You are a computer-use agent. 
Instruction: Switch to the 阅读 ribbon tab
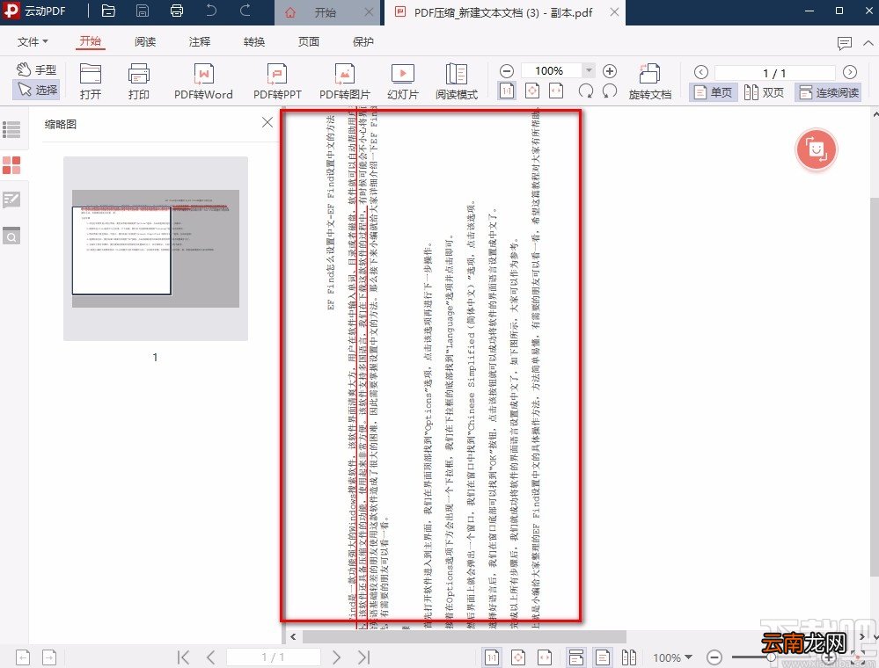pos(144,42)
